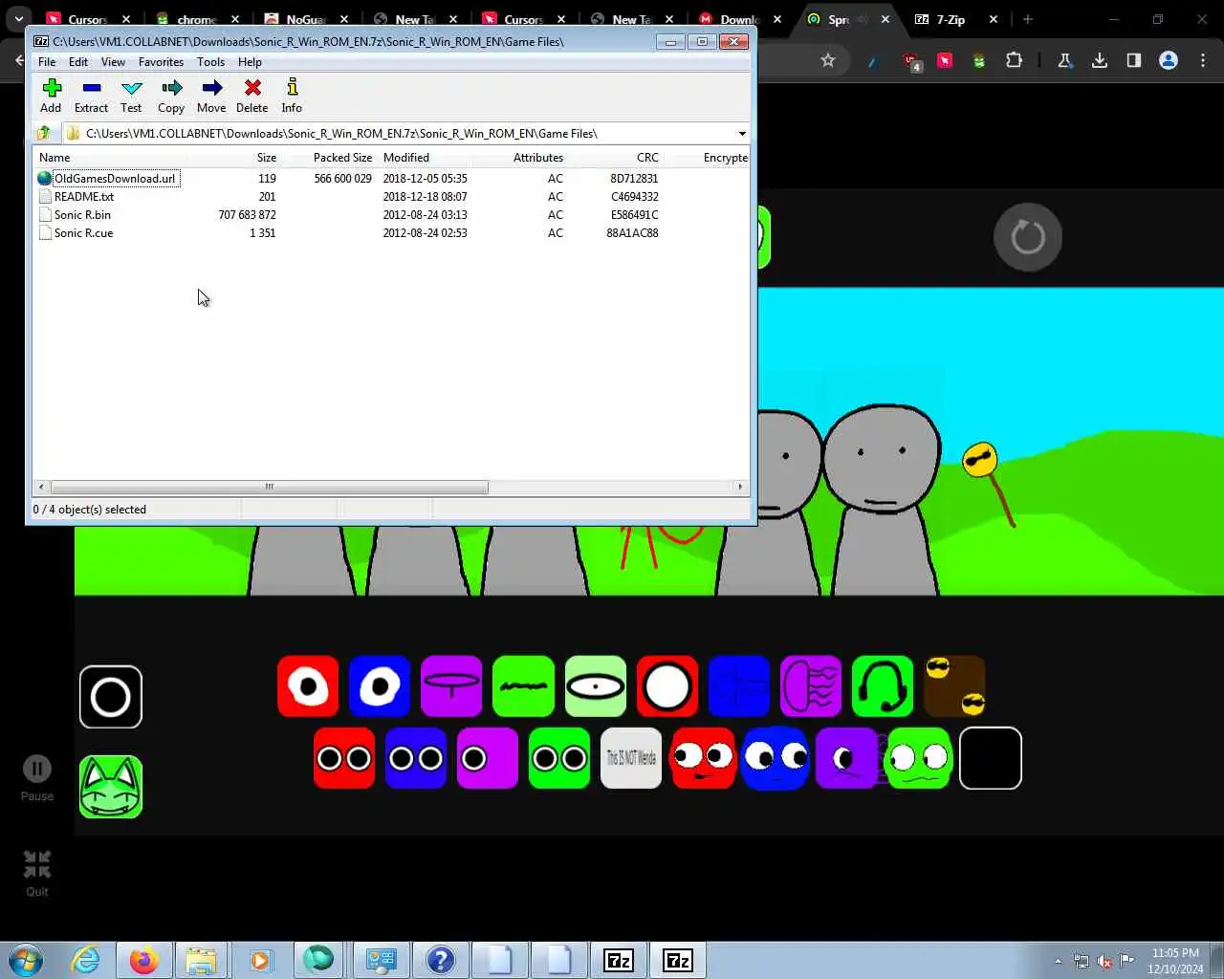Sort by Packed Size column header
The height and width of the screenshot is (979, 1224).
(342, 158)
